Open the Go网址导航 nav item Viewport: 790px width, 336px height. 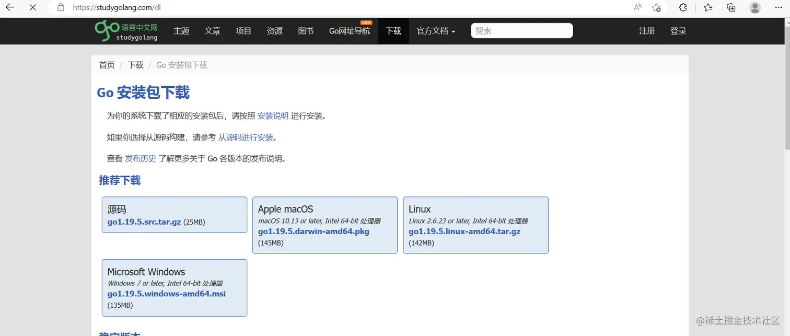click(350, 31)
